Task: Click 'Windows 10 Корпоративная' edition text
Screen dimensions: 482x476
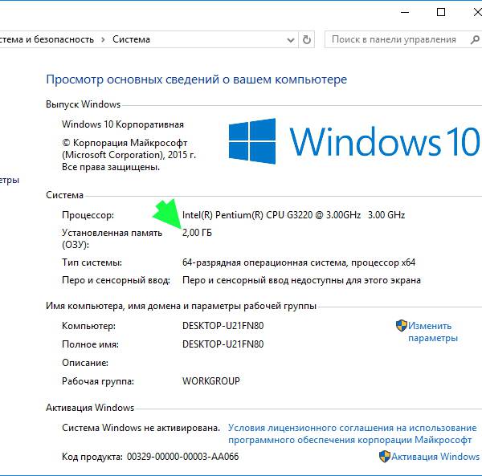Action: 123,124
